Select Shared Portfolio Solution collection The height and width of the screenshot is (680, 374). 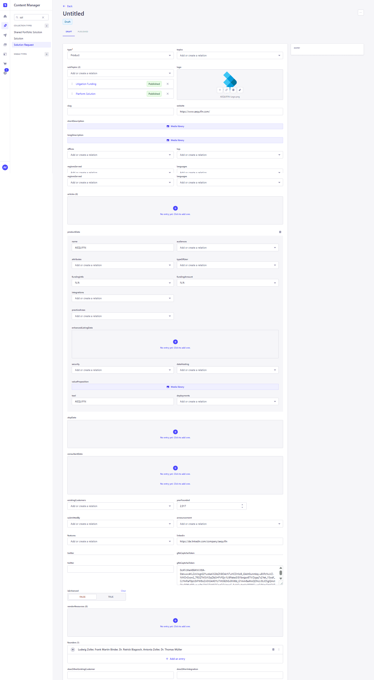(x=28, y=32)
